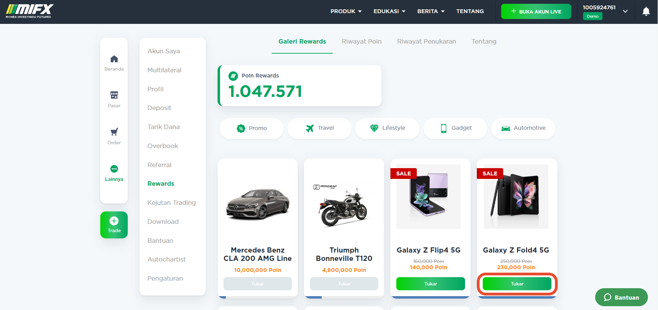This screenshot has width=658, height=310.
Task: Select Rewards in sidebar menu
Action: [161, 184]
